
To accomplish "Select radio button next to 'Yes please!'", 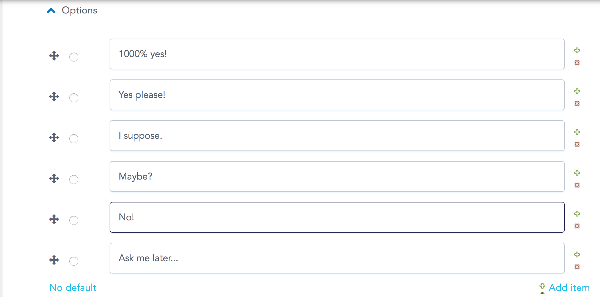I will [74, 98].
